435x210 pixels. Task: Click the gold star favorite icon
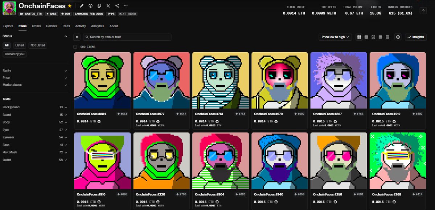coord(70,6)
